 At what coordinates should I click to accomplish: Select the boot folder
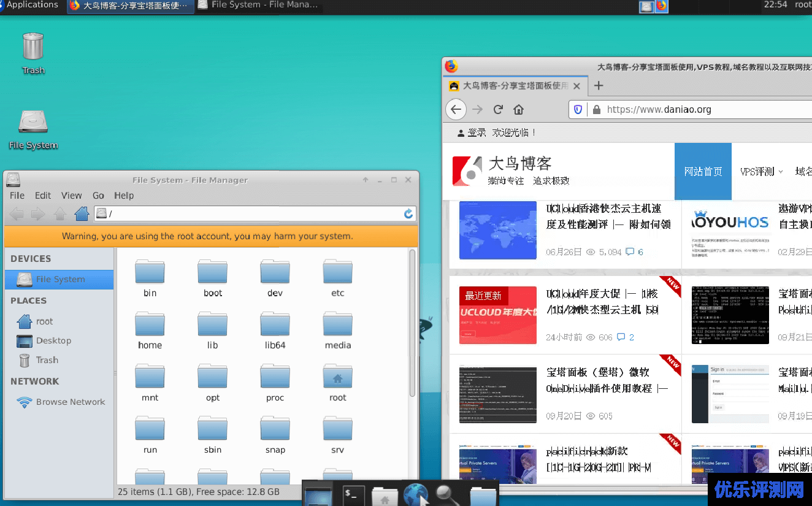pos(213,277)
